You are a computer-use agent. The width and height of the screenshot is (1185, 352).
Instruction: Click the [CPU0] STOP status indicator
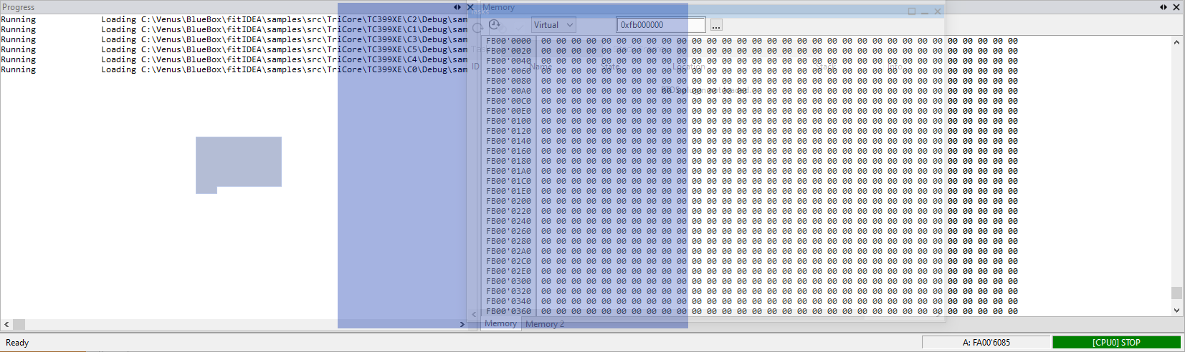coord(1116,343)
